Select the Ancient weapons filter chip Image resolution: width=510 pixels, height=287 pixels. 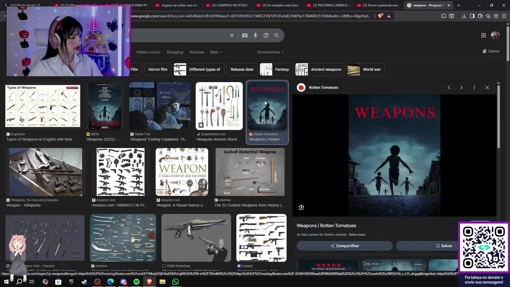pyautogui.click(x=320, y=69)
